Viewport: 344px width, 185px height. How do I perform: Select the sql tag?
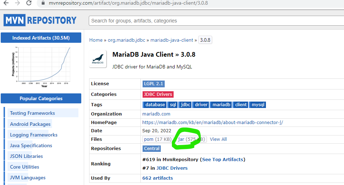173,105
